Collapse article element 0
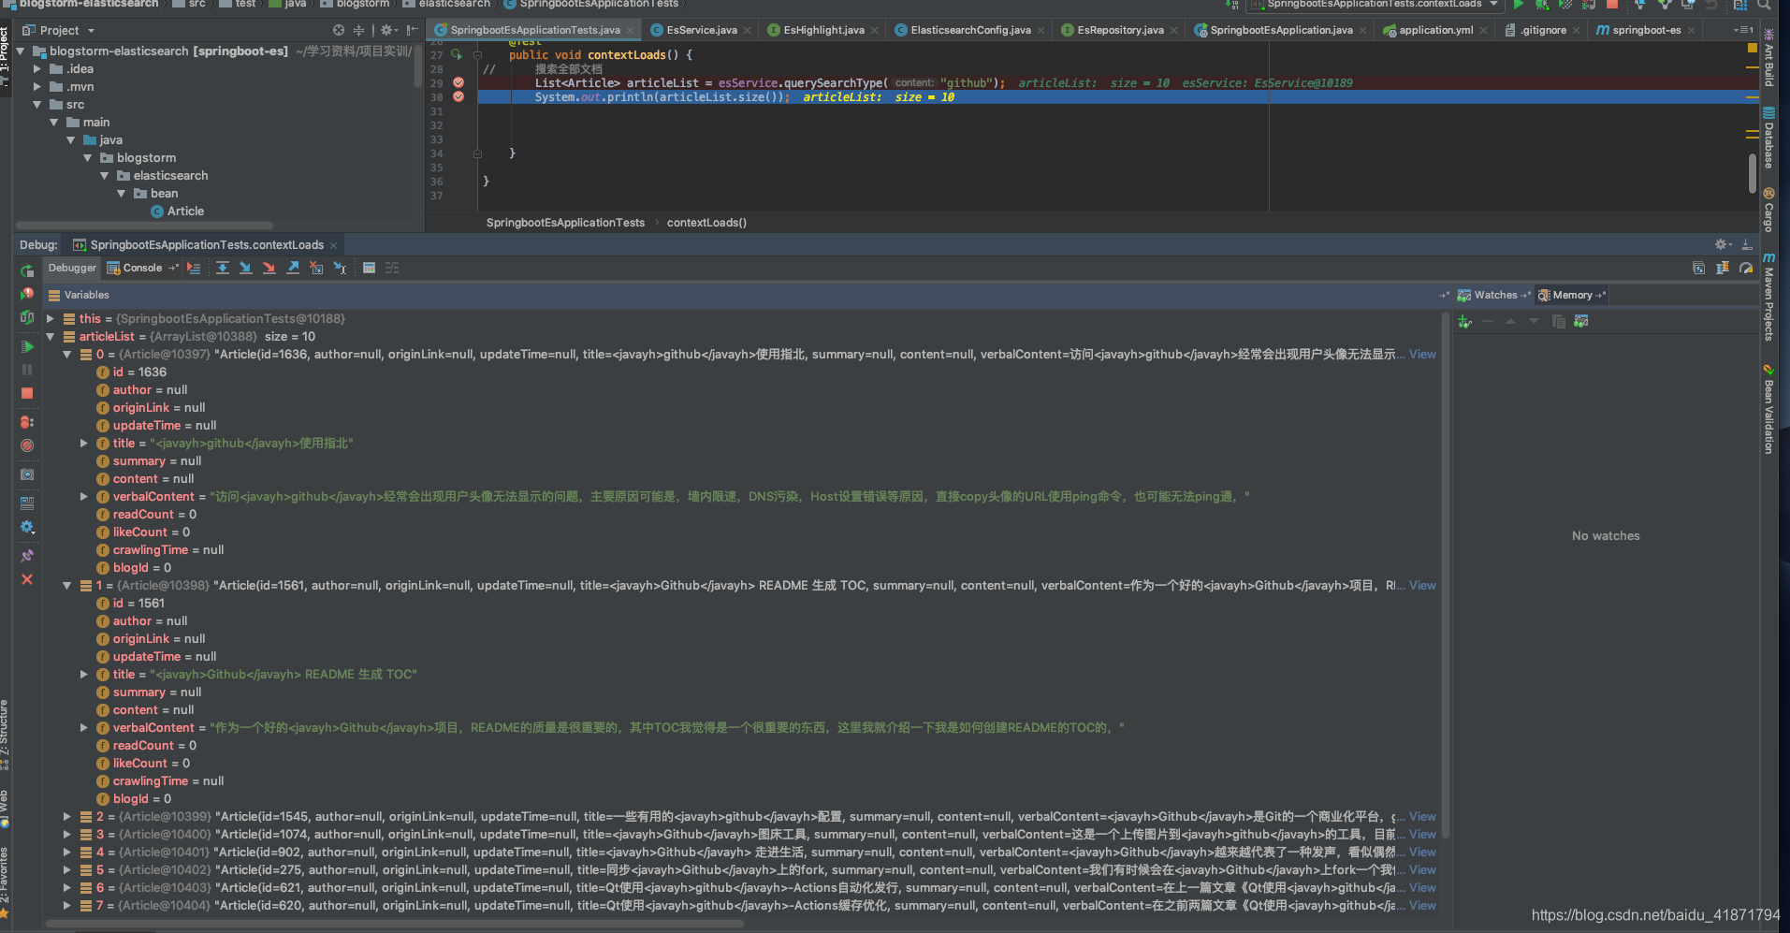Screen dimensions: 1790x933 click(67, 354)
